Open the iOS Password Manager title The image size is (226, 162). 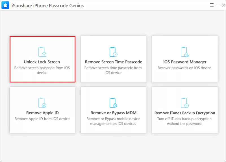(x=185, y=62)
